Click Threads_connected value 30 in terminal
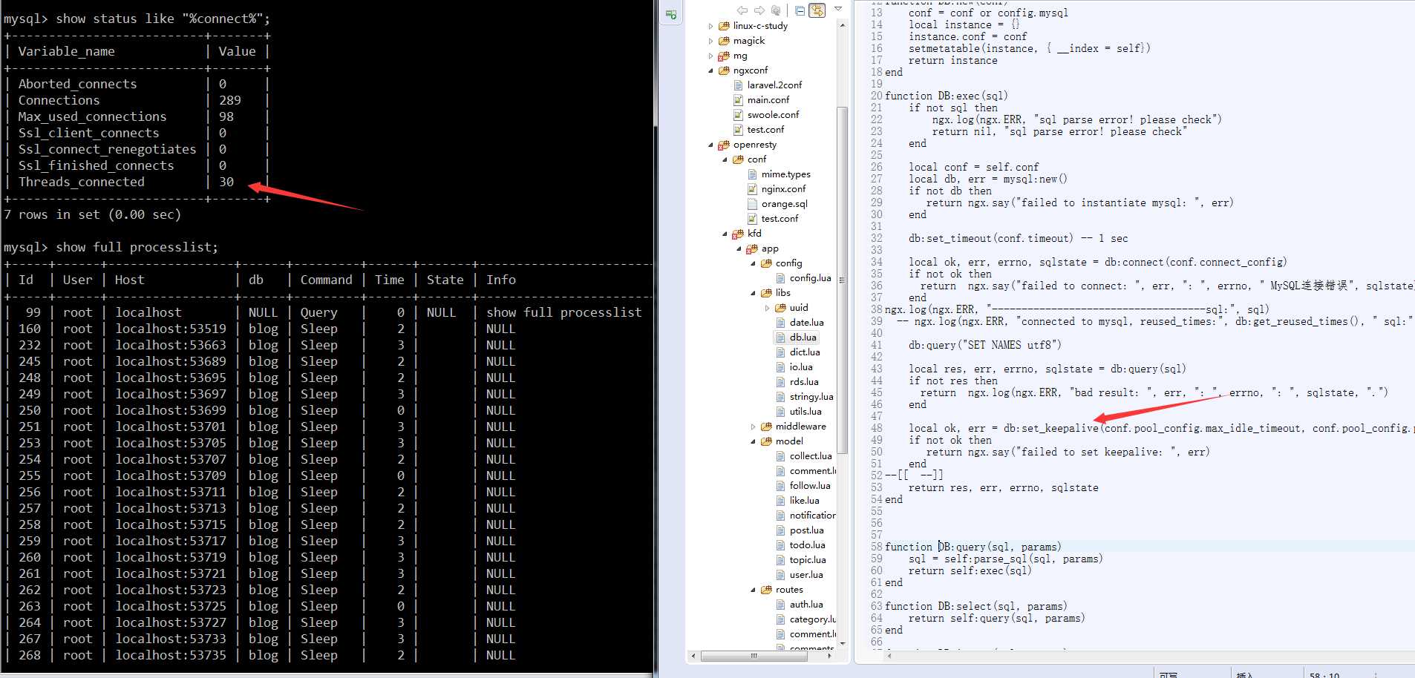The image size is (1415, 678). pyautogui.click(x=226, y=182)
